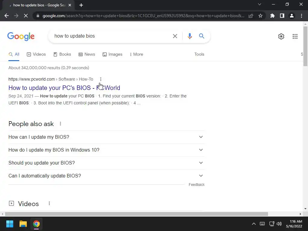Click the Google logo
The width and height of the screenshot is (308, 231).
(x=21, y=36)
